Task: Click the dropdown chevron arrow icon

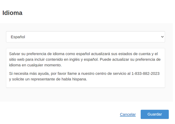Action: 162,37
